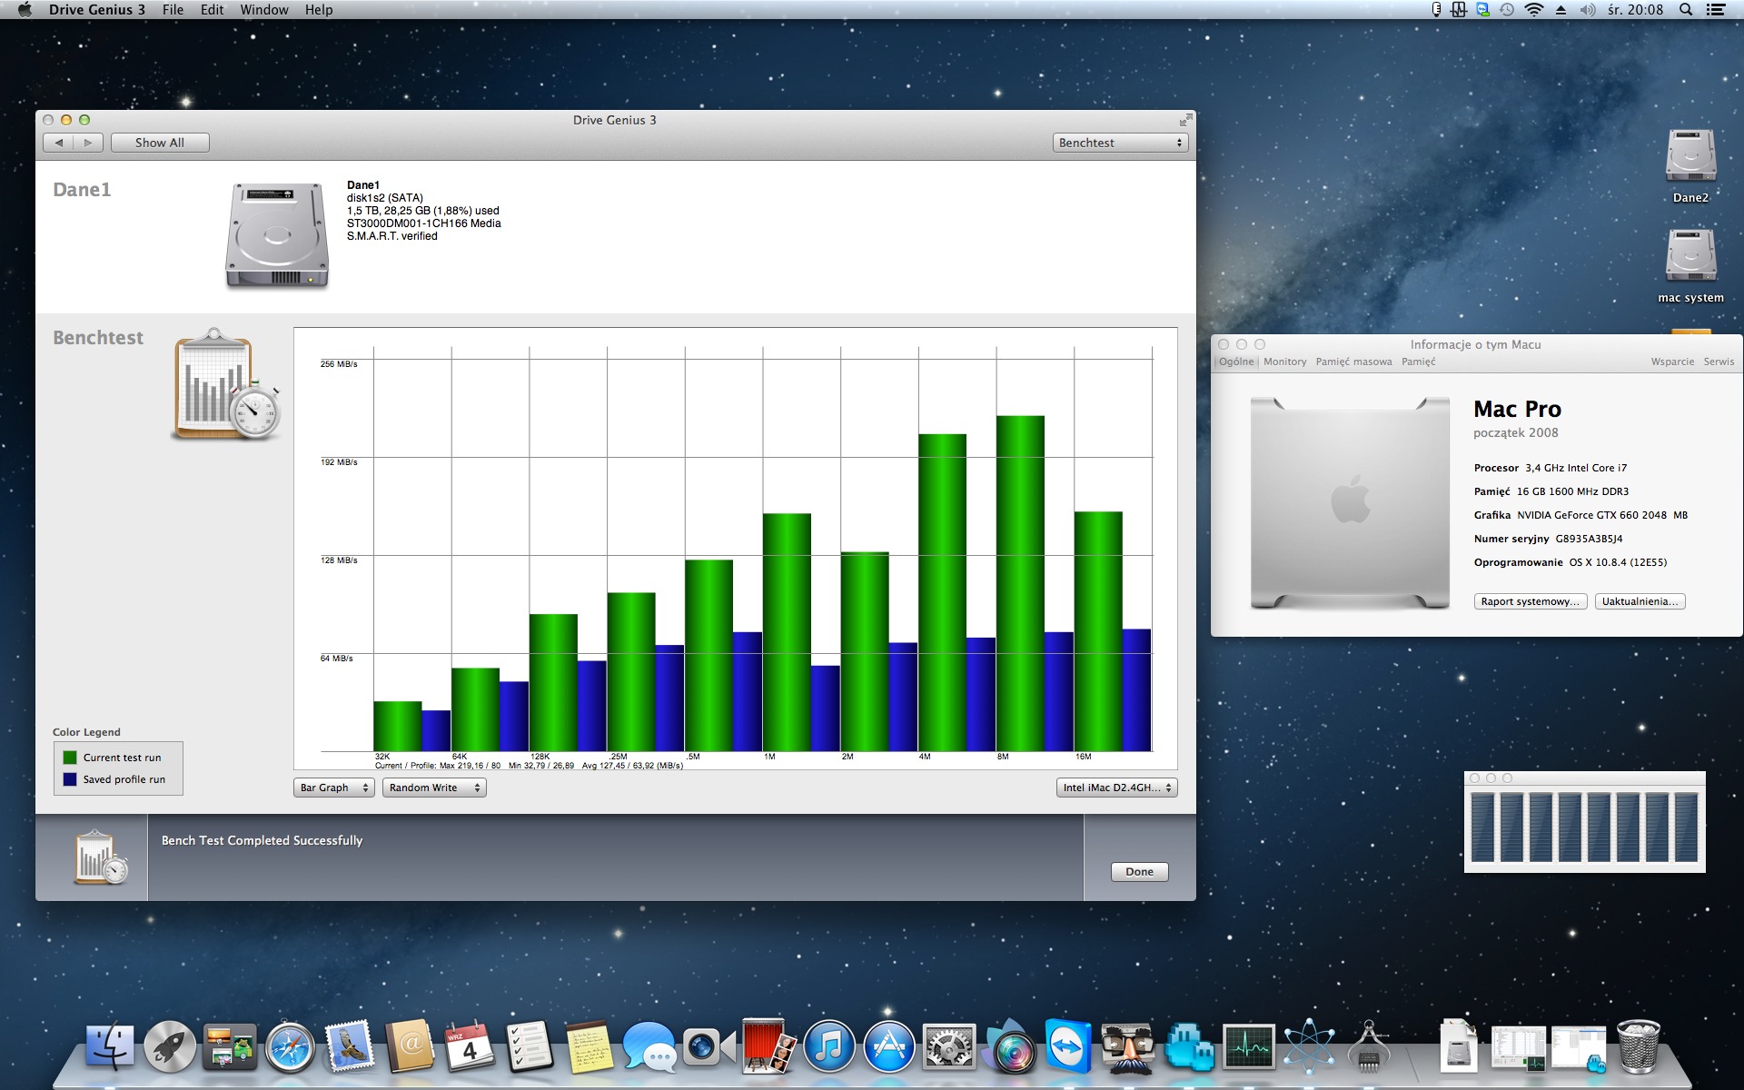Open Photo Booth icon in Dock
The width and height of the screenshot is (1744, 1090).
coord(769,1046)
